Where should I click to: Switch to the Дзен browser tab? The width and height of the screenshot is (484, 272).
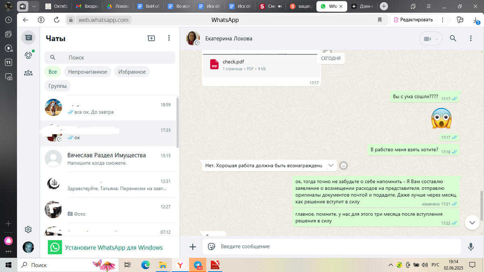(x=362, y=6)
